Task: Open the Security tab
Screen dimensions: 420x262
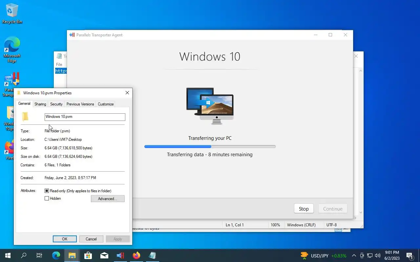Action: pyautogui.click(x=56, y=104)
